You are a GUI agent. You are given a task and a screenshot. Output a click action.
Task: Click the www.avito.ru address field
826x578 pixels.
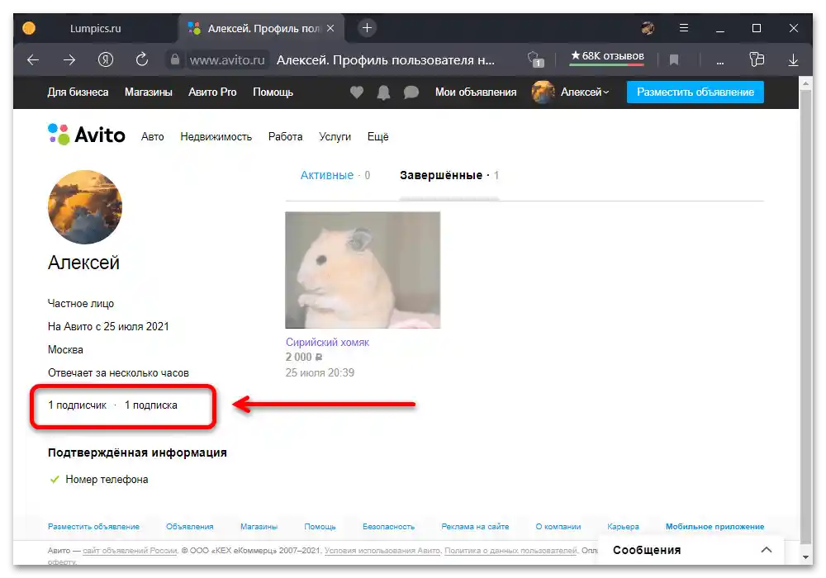[227, 60]
